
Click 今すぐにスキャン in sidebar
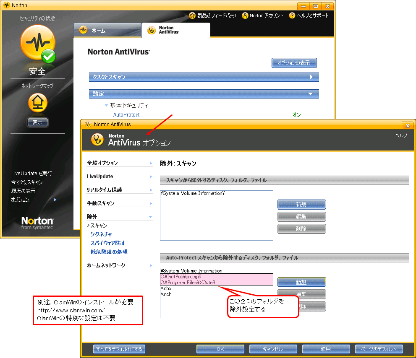(x=27, y=182)
